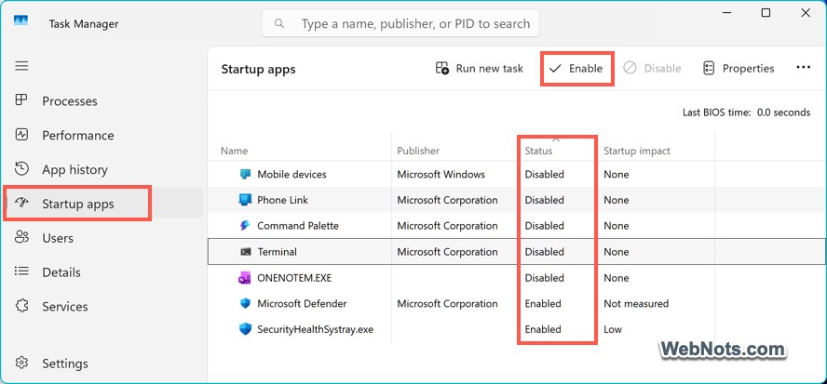Open the hamburger navigation menu

coord(21,66)
